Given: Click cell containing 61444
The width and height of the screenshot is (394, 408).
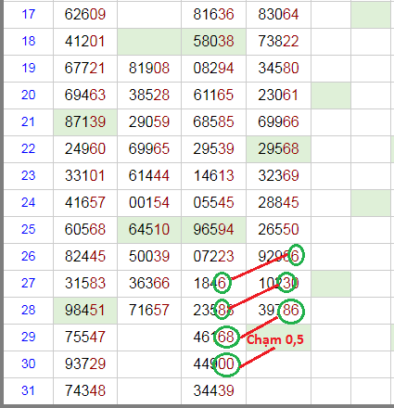Looking at the screenshot, I should [x=149, y=175].
